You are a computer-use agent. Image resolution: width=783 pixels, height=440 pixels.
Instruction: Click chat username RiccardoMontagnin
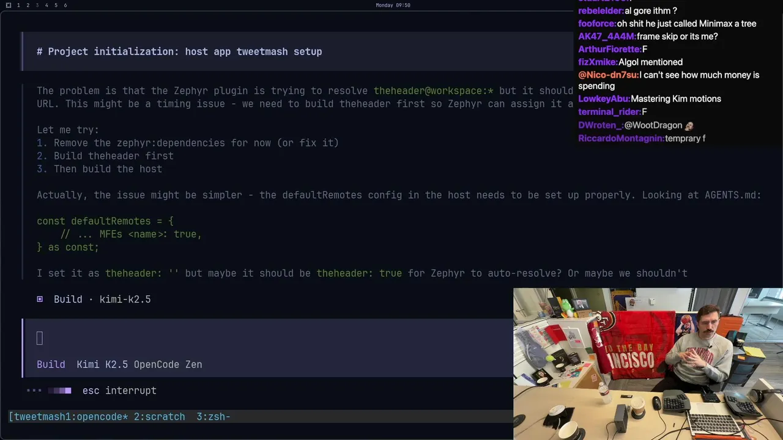pyautogui.click(x=622, y=139)
